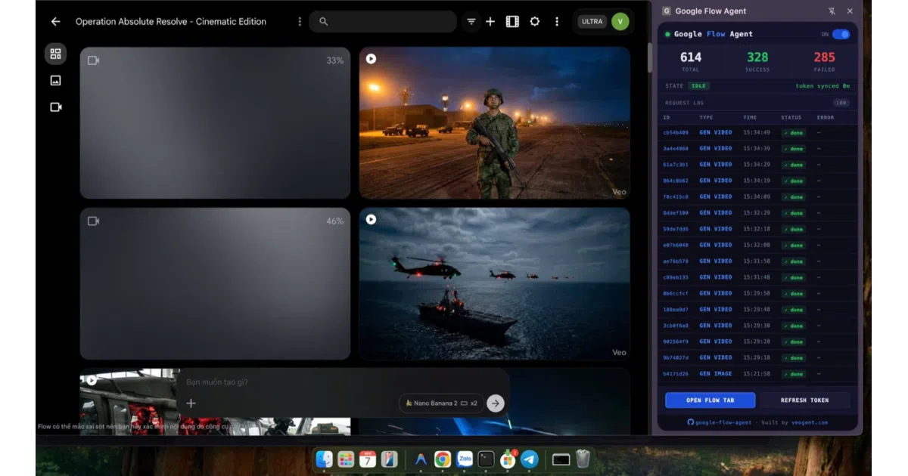Viewport: 908px width, 476px height.
Task: Click the IDLE state badge
Action: point(699,86)
